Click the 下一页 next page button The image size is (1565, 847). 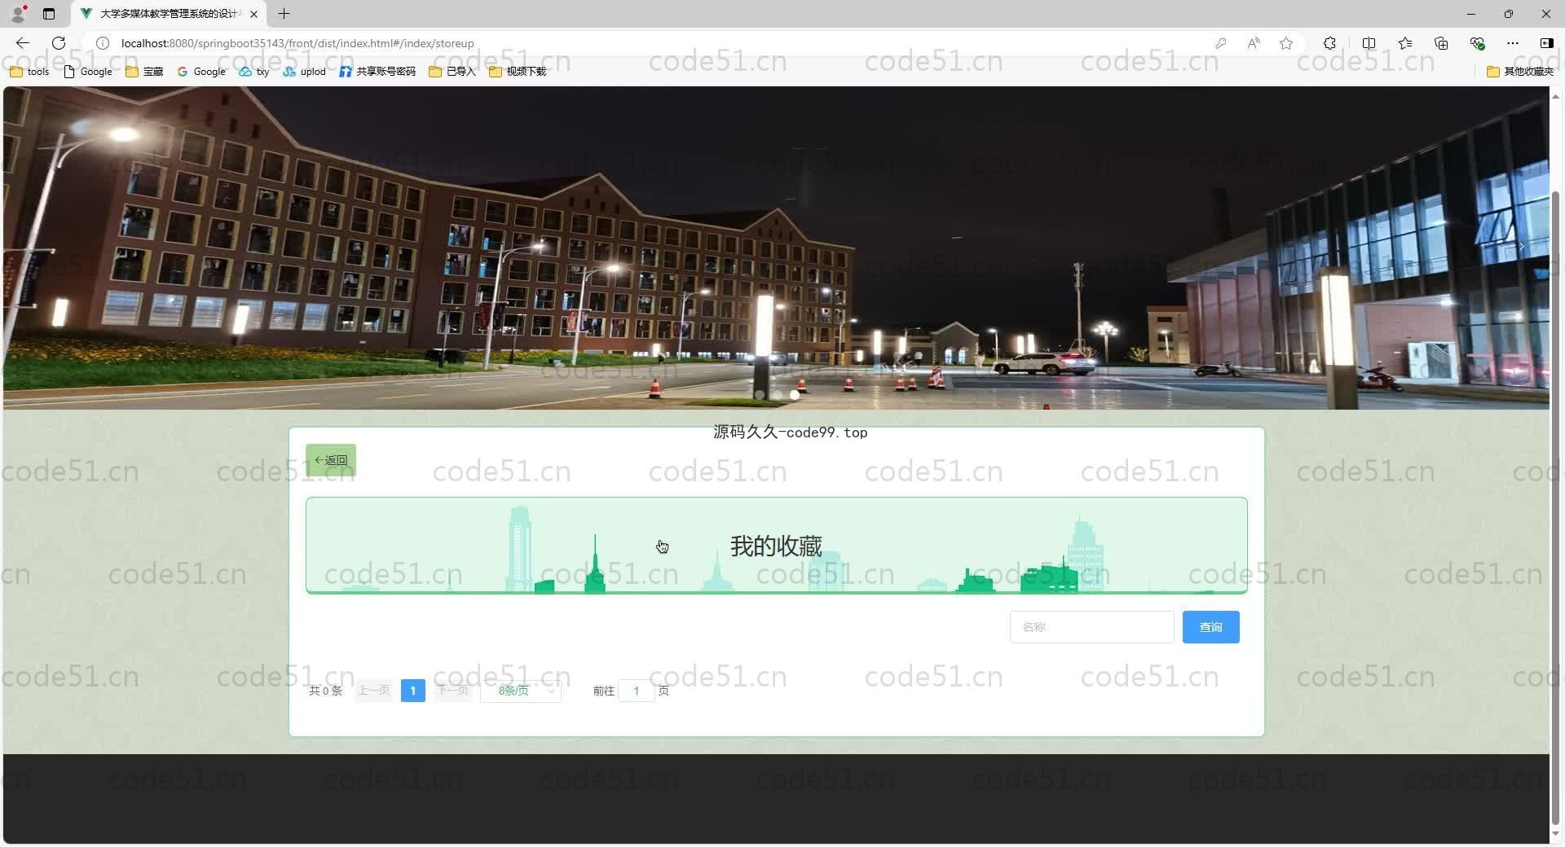pyautogui.click(x=452, y=691)
